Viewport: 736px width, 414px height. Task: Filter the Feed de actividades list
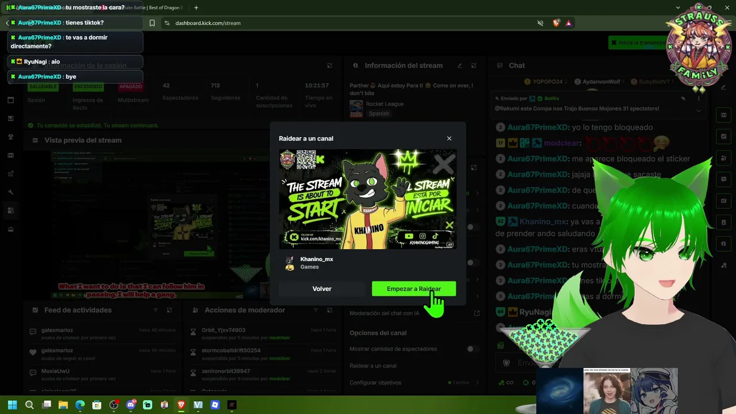click(x=155, y=310)
